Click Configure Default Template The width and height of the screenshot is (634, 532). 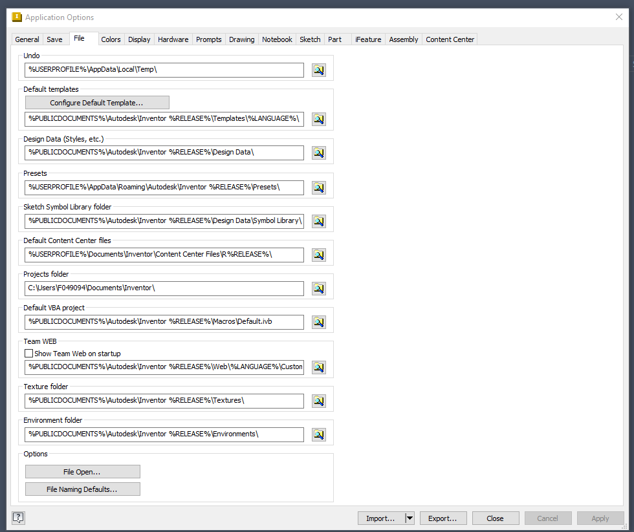pos(97,102)
